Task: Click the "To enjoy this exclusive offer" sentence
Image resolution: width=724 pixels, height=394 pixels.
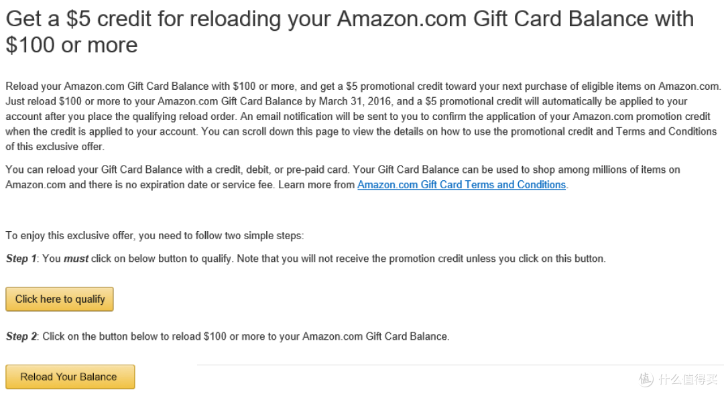Action: (155, 235)
